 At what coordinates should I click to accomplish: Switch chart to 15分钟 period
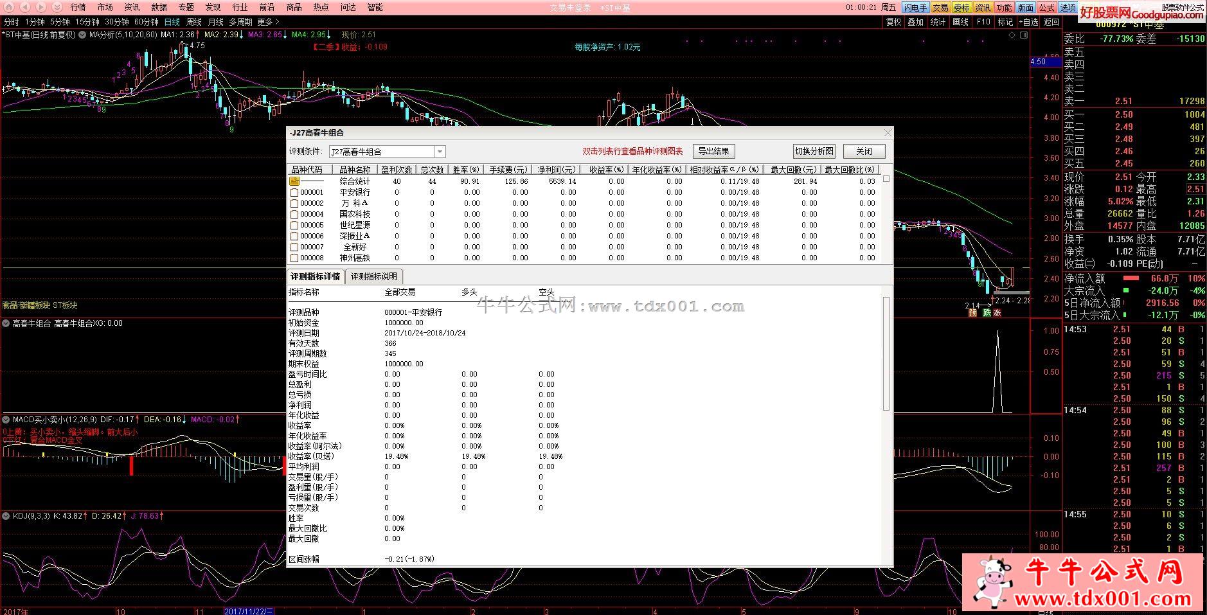pyautogui.click(x=87, y=22)
